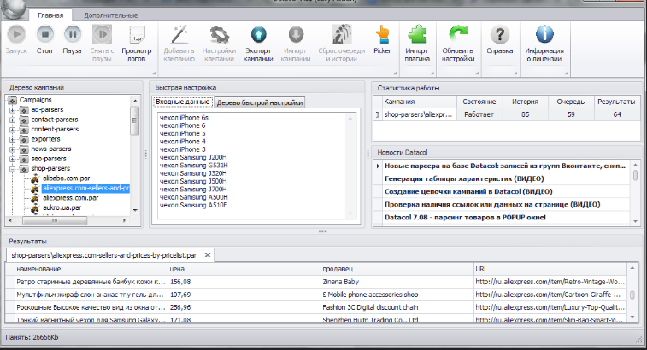The image size is (647, 350).
Task: Click the Запуск play icon
Action: tap(16, 35)
